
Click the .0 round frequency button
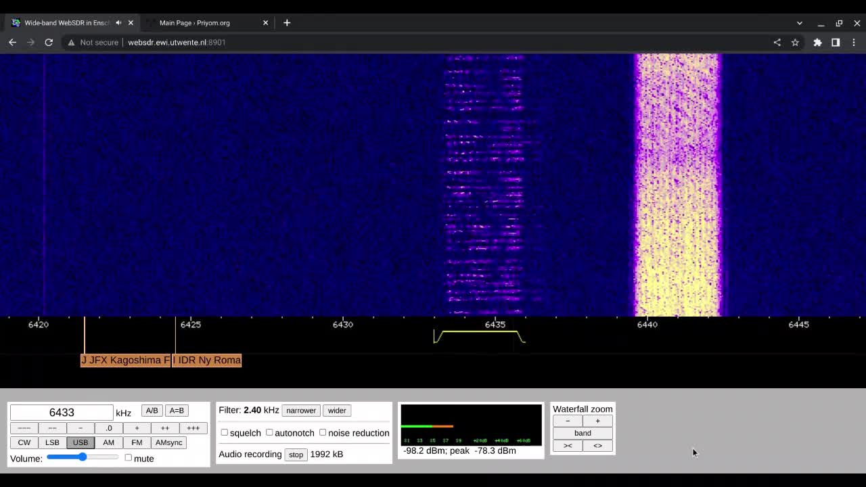(108, 428)
